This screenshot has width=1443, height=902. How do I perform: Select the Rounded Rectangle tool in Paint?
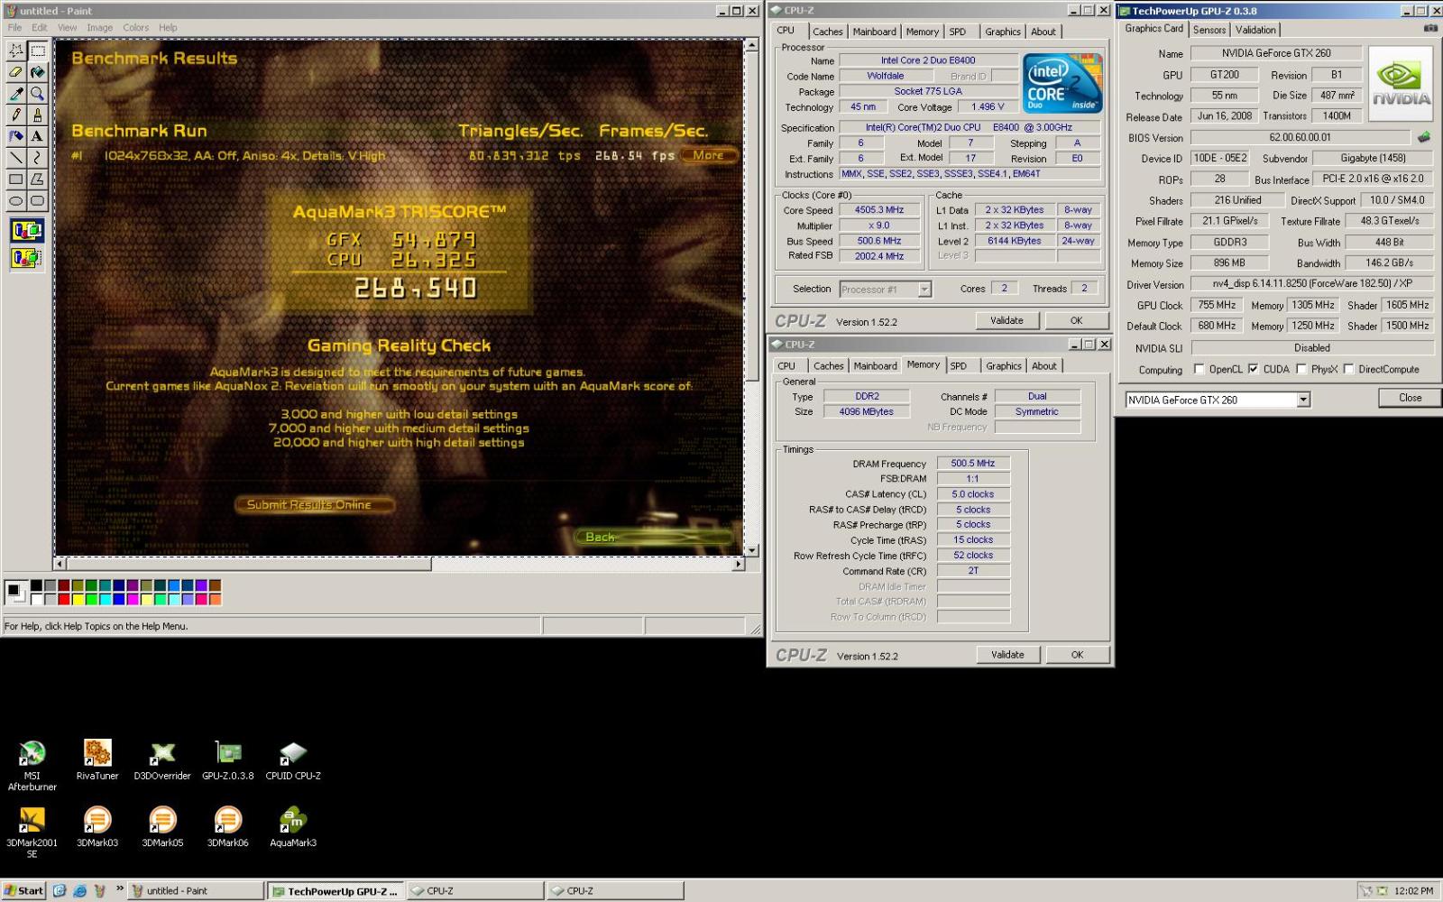pos(37,200)
